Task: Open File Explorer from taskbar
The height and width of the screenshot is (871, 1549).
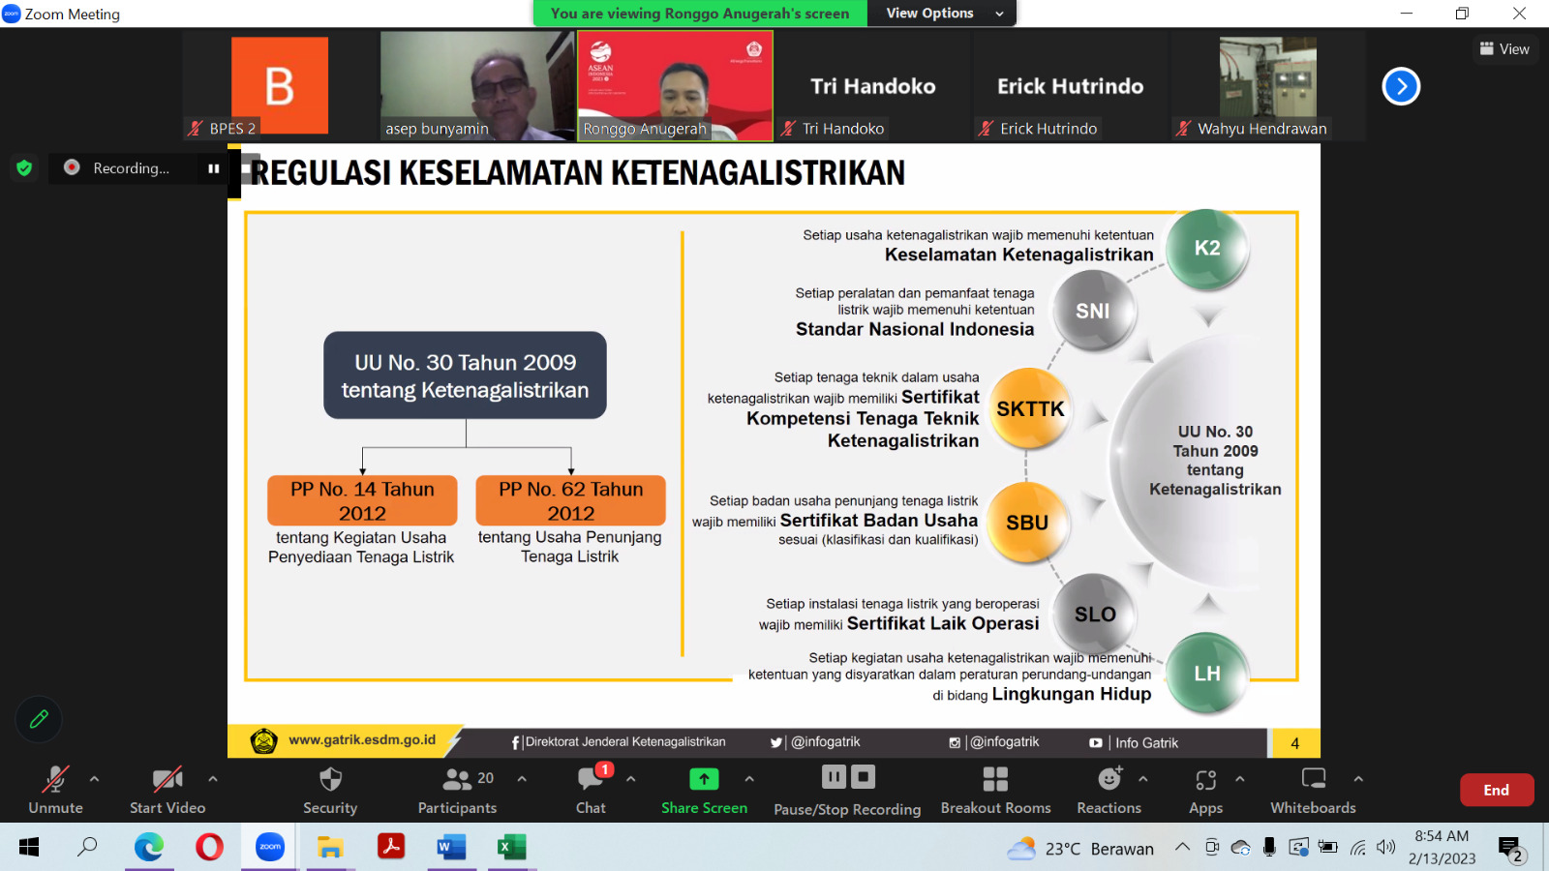Action: tap(330, 848)
